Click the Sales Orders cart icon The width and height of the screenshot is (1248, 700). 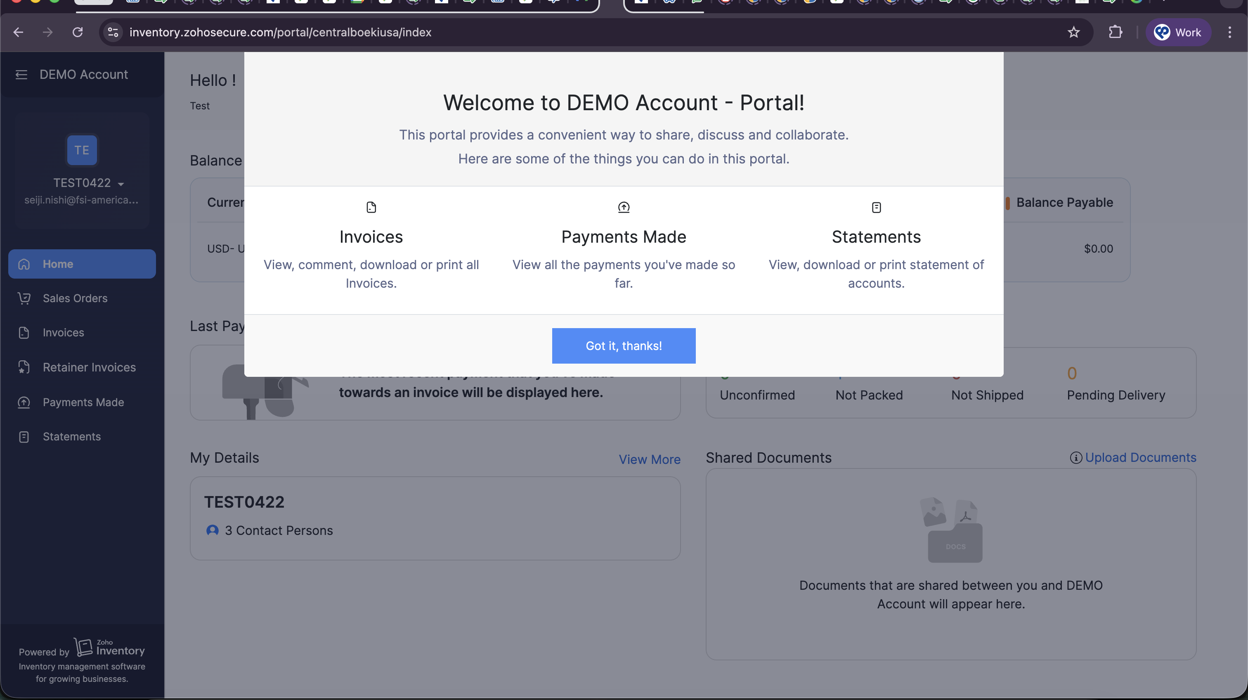pyautogui.click(x=24, y=298)
